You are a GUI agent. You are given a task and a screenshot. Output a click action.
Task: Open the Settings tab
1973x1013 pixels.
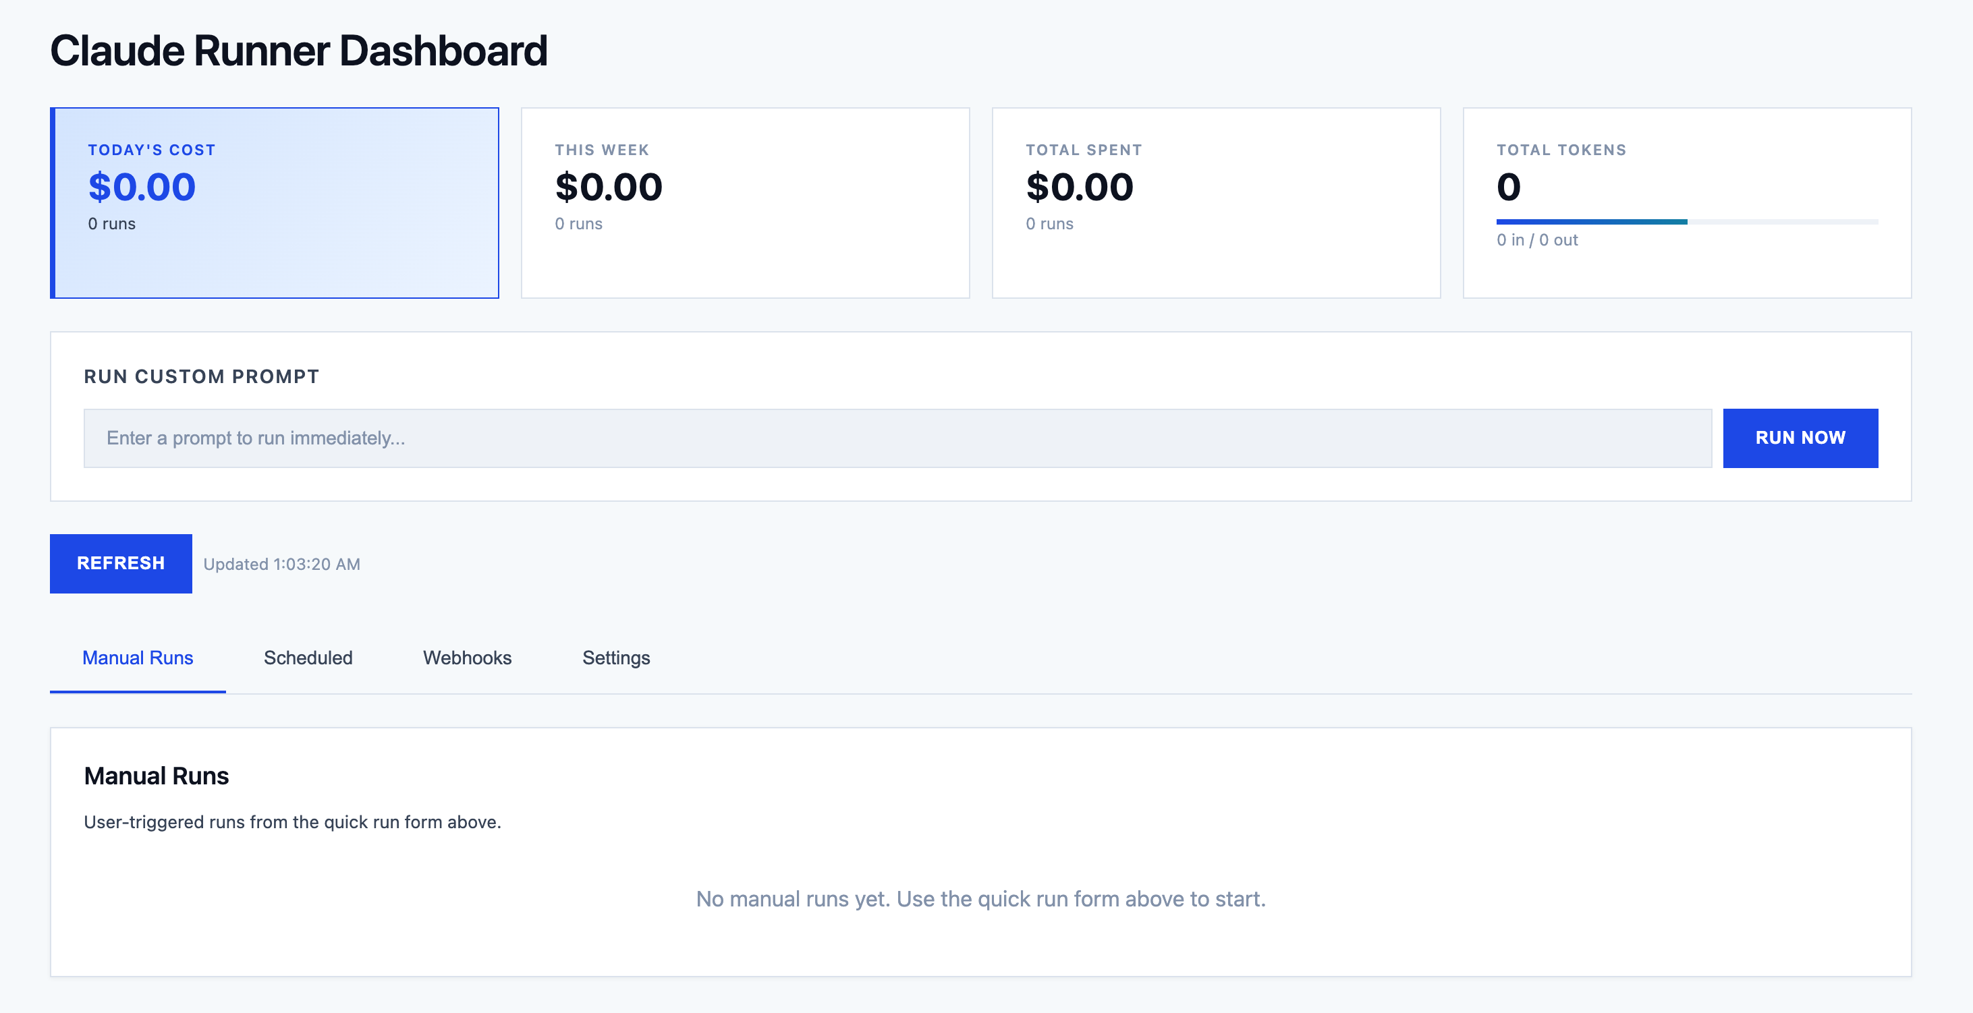[x=616, y=658]
